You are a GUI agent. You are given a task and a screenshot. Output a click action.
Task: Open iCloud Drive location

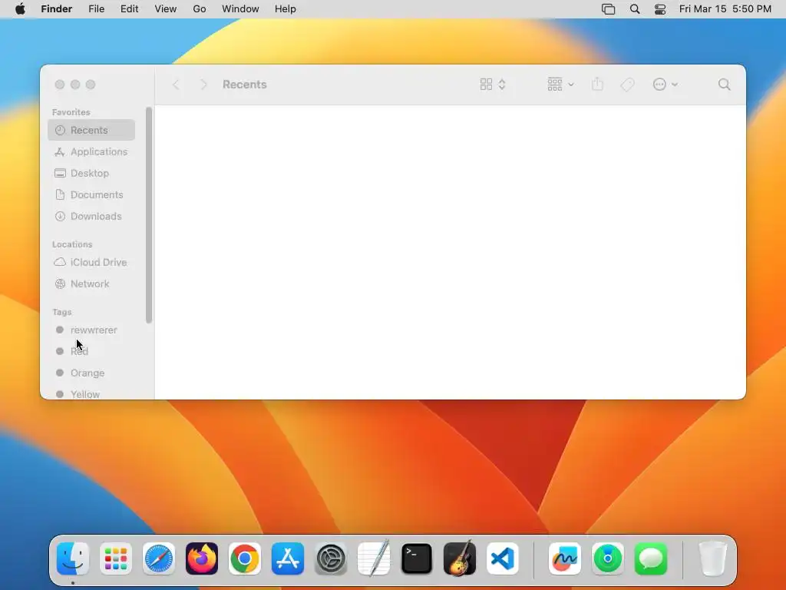(x=91, y=263)
